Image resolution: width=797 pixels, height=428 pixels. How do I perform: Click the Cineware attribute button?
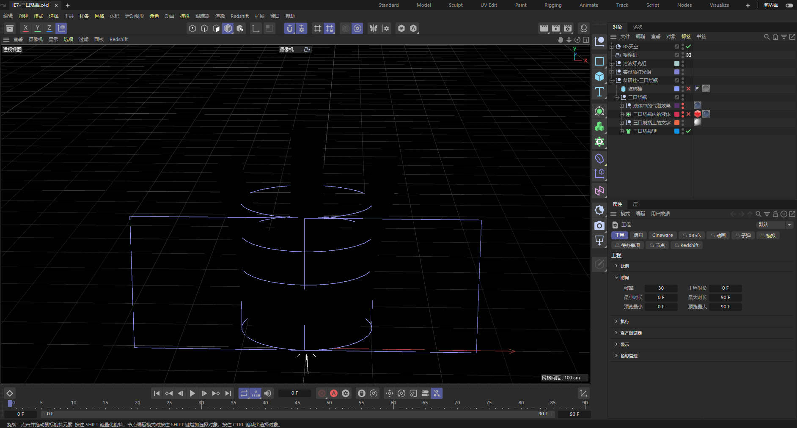coord(662,236)
